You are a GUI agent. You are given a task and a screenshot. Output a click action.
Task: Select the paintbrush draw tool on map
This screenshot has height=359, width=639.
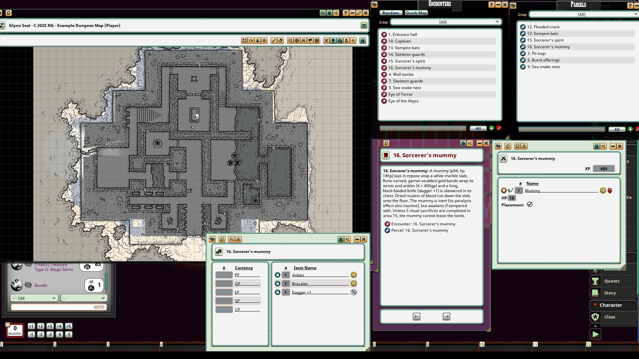coord(274,41)
